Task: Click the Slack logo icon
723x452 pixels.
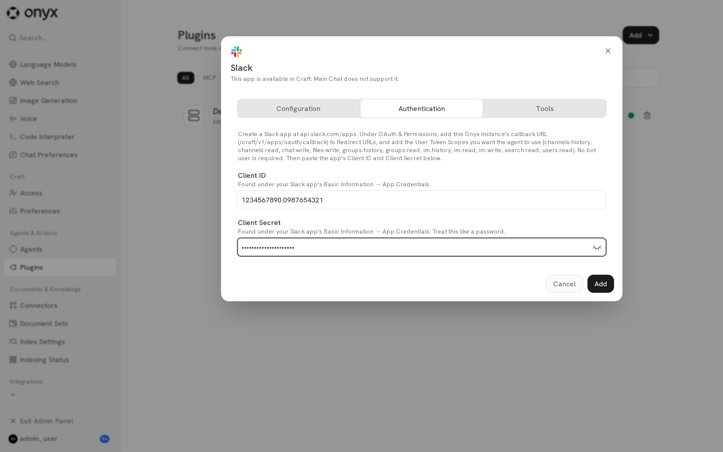Action: [x=236, y=52]
